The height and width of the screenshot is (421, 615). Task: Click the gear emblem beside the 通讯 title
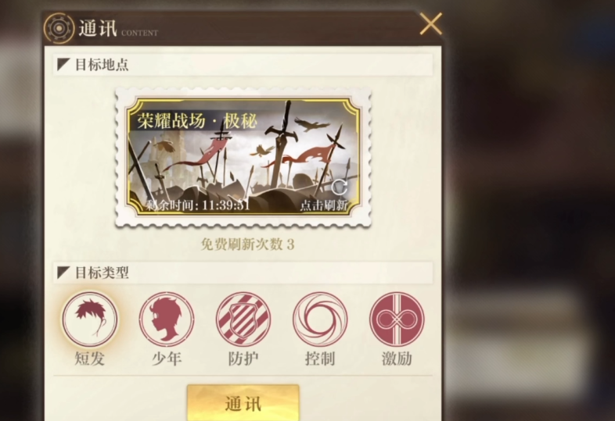(x=59, y=28)
